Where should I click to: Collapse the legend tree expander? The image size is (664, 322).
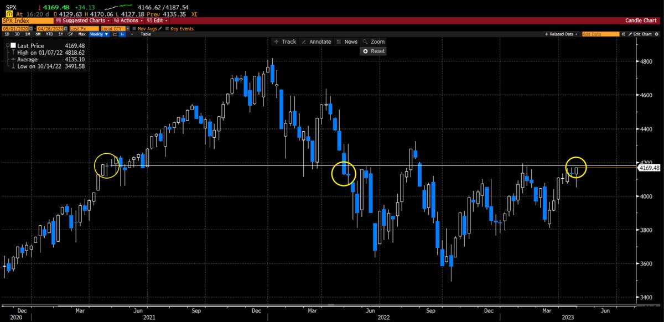point(7,45)
